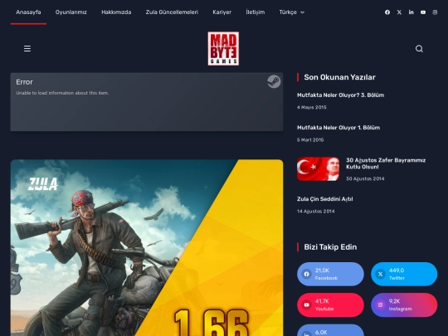Click the date 14 Ağustos 2014
The width and height of the screenshot is (448, 336).
(316, 212)
